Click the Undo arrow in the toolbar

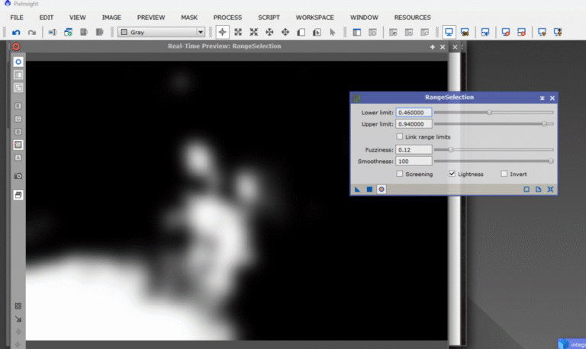click(16, 32)
